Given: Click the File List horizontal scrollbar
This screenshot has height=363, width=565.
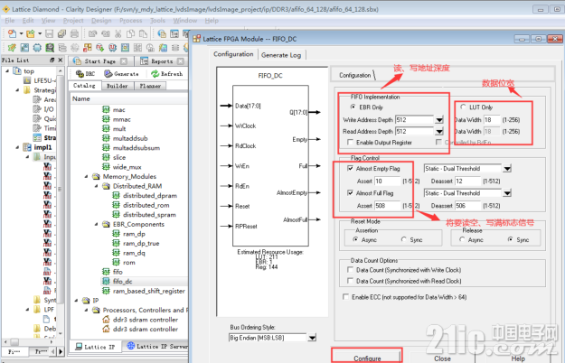Looking at the screenshot, I should (28, 341).
